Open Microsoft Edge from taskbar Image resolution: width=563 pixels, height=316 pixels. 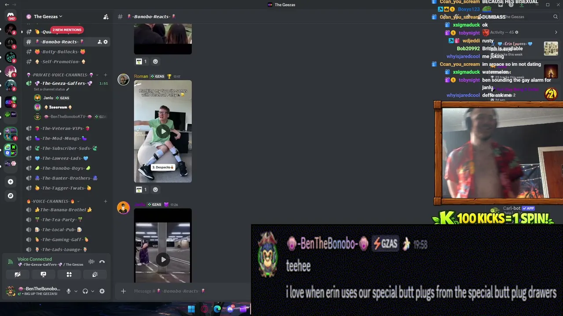click(x=217, y=309)
